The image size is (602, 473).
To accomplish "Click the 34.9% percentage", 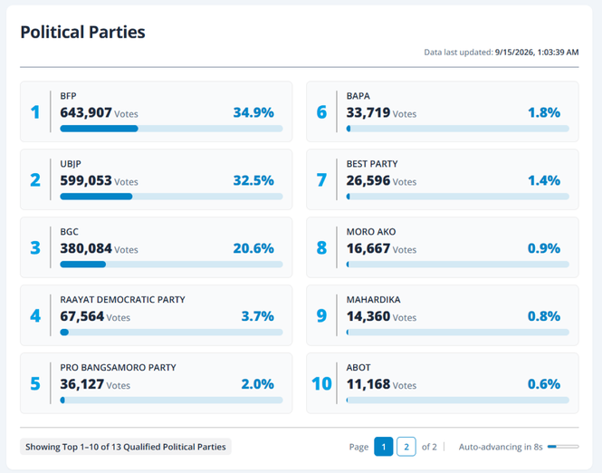I will [x=253, y=112].
